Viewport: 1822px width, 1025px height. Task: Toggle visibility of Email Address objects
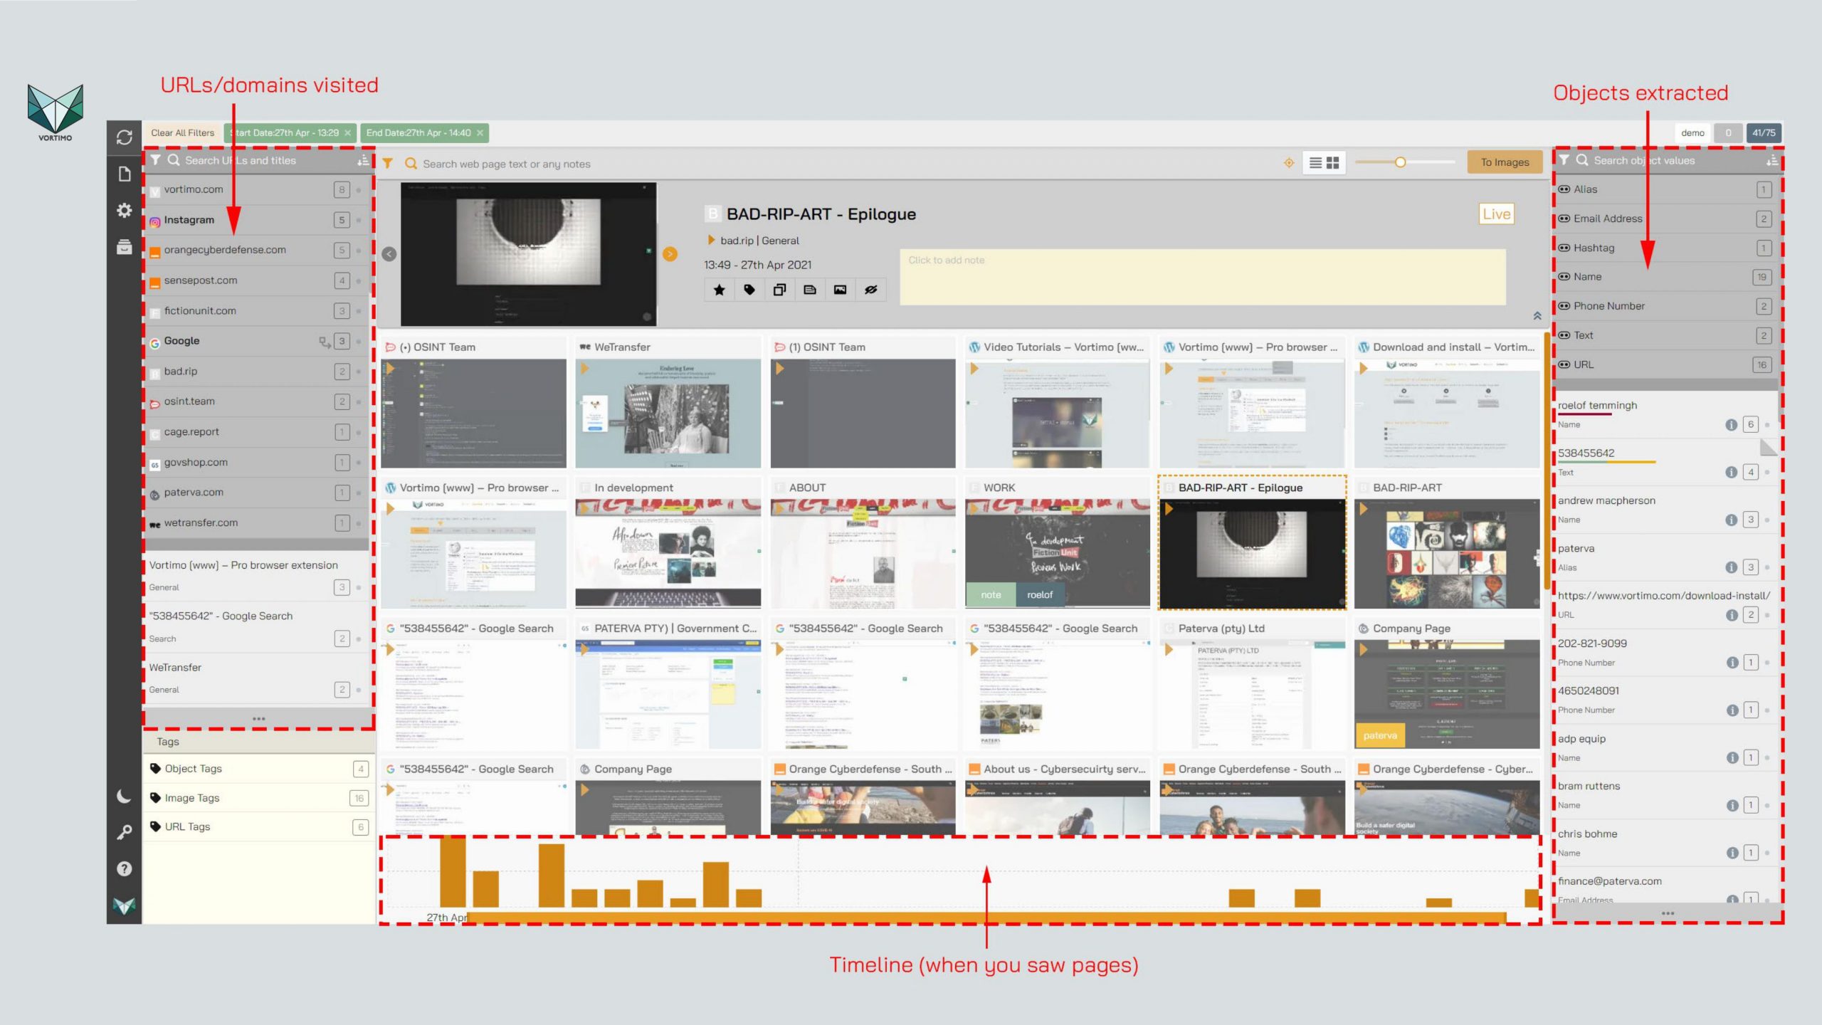point(1564,219)
